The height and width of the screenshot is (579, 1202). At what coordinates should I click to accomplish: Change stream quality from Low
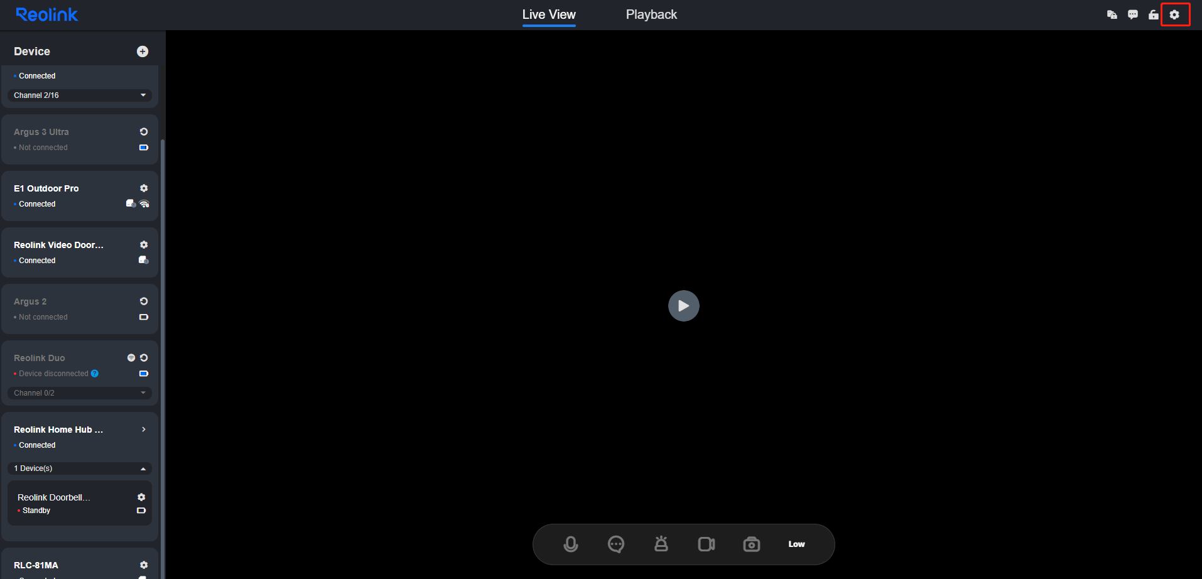point(796,544)
